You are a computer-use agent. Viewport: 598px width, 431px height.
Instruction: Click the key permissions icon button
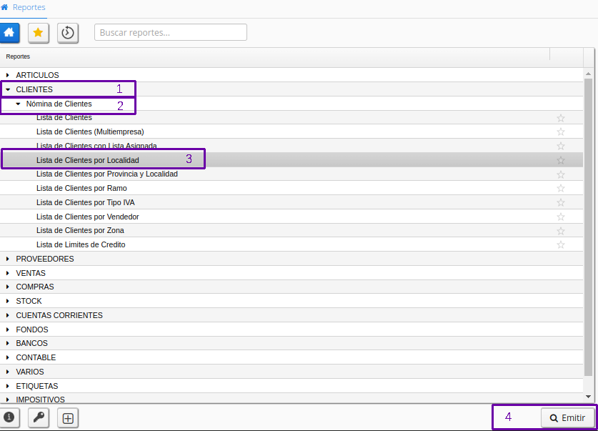pos(39,417)
